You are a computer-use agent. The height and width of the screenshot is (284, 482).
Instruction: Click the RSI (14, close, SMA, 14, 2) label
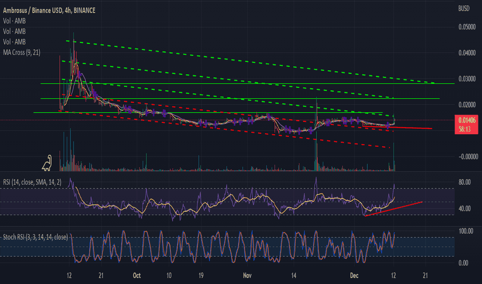(x=32, y=182)
